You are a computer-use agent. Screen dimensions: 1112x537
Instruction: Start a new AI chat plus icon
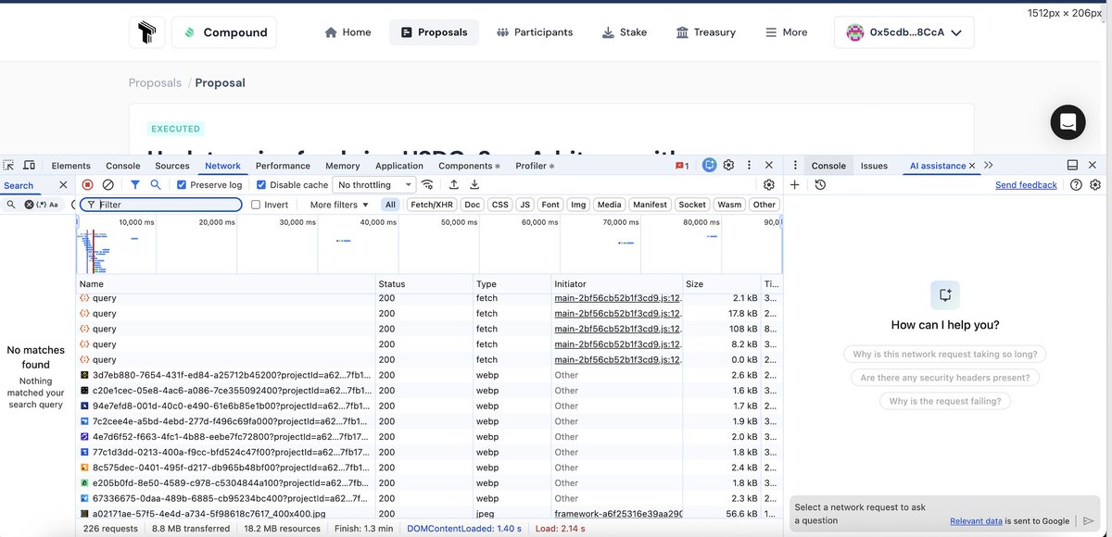(x=795, y=185)
